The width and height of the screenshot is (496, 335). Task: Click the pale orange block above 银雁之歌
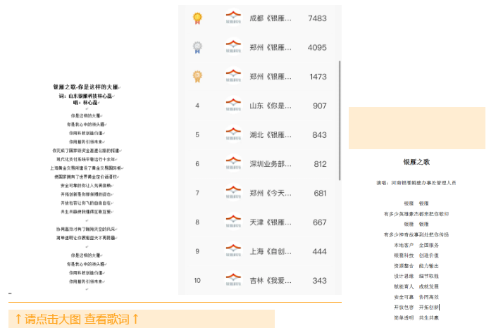[416, 128]
